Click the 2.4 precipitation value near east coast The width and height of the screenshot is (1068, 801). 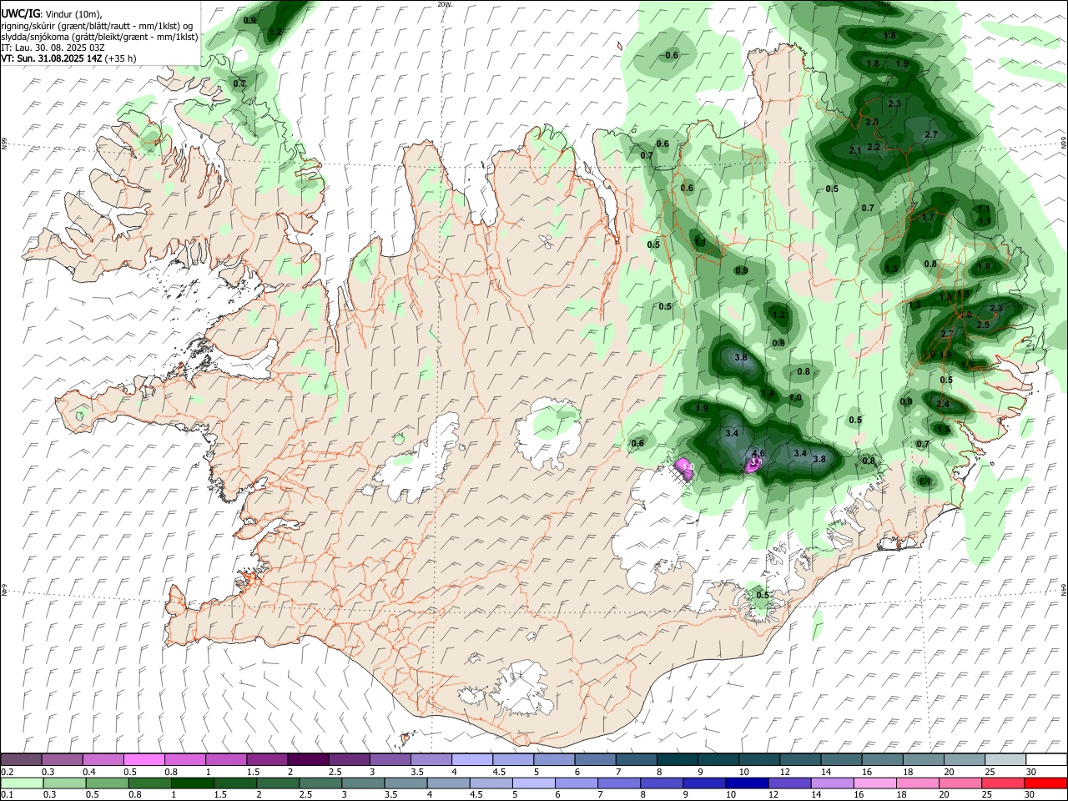[943, 405]
